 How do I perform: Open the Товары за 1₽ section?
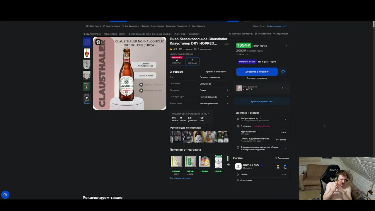[x=183, y=26]
